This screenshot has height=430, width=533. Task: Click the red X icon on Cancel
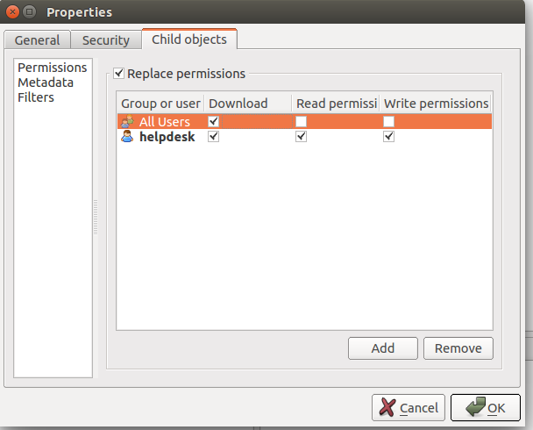[x=387, y=407]
